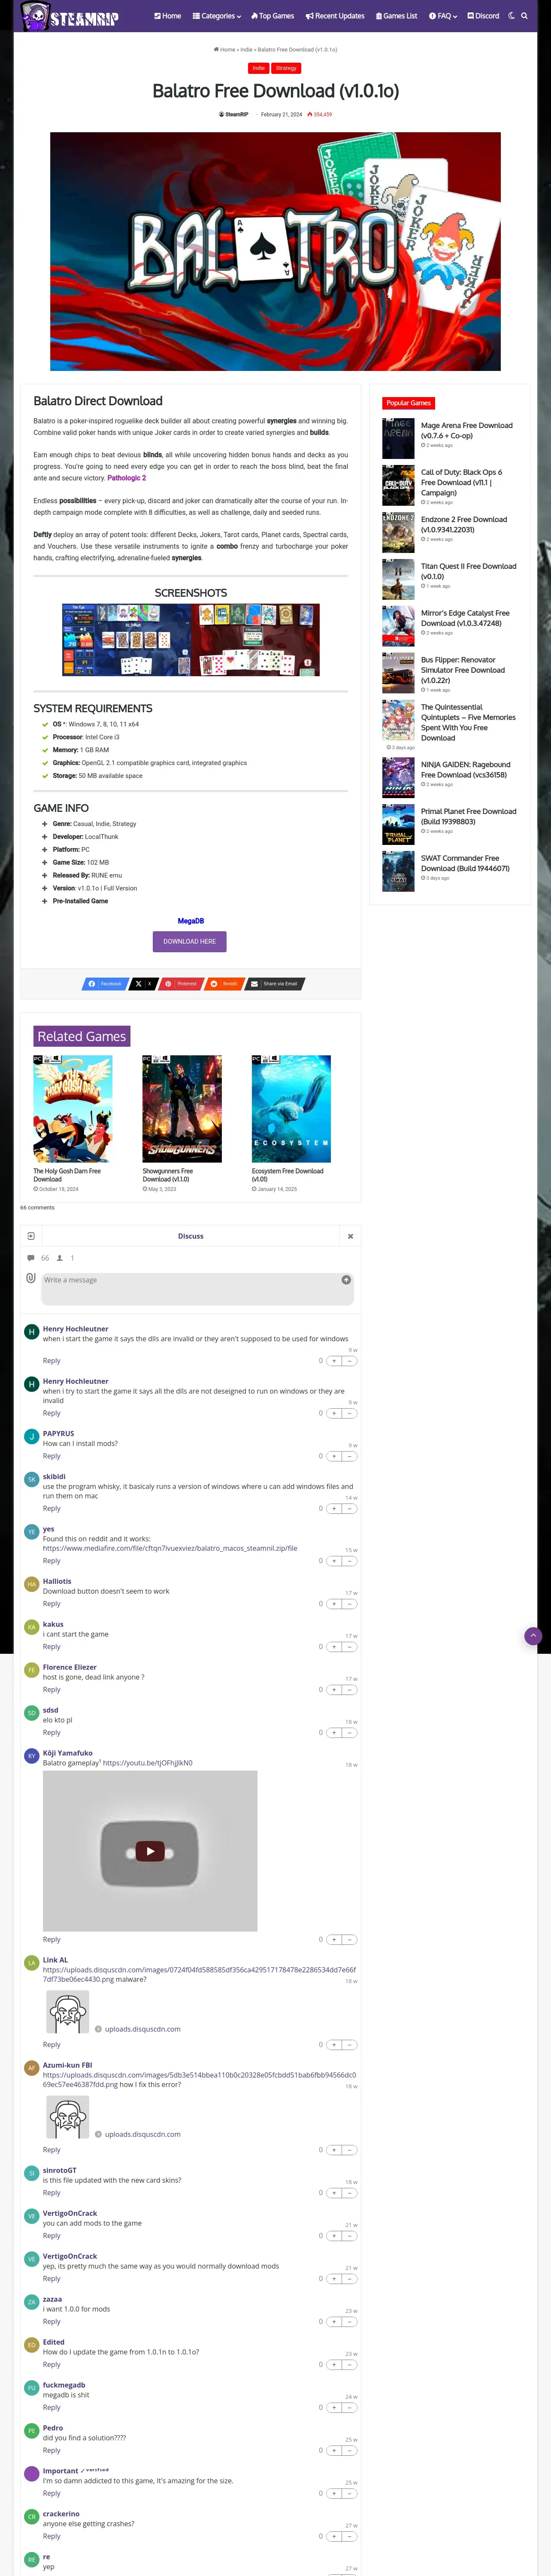Go to Top Games page
The width and height of the screenshot is (551, 2576).
(x=273, y=16)
